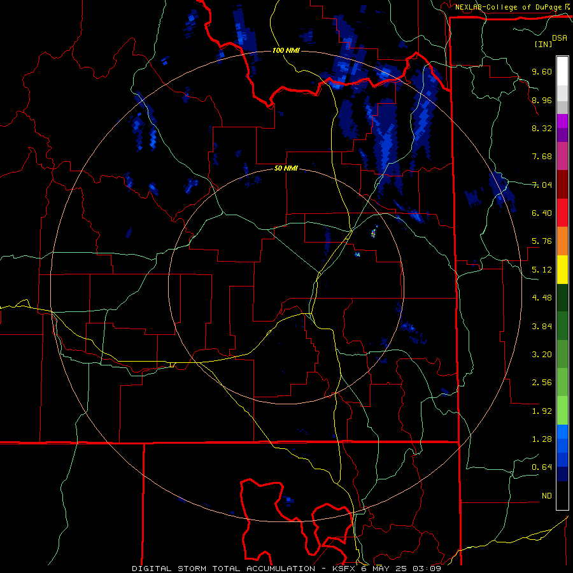Image resolution: width=573 pixels, height=573 pixels.
Task: Click the 3.84 legend value
Action: point(542,327)
